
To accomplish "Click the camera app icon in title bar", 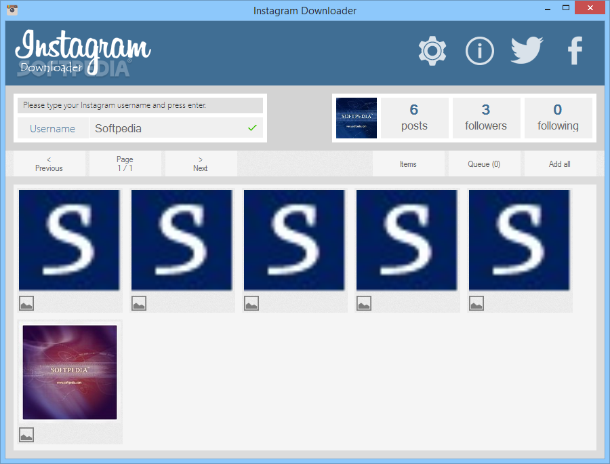I will (12, 9).
